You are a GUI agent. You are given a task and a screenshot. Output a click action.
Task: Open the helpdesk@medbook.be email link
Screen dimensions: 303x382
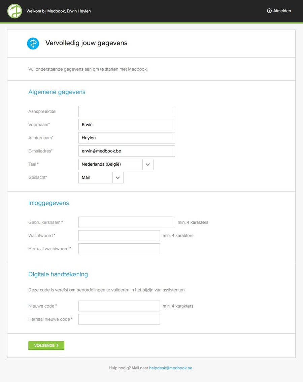171,368
